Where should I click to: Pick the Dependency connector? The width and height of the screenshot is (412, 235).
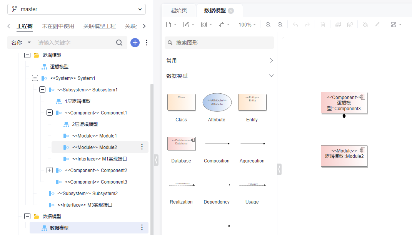click(x=217, y=185)
